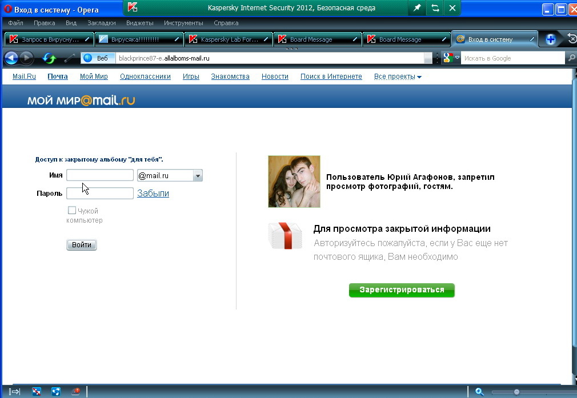Open the Новости link
This screenshot has height=398, width=577.
[275, 77]
